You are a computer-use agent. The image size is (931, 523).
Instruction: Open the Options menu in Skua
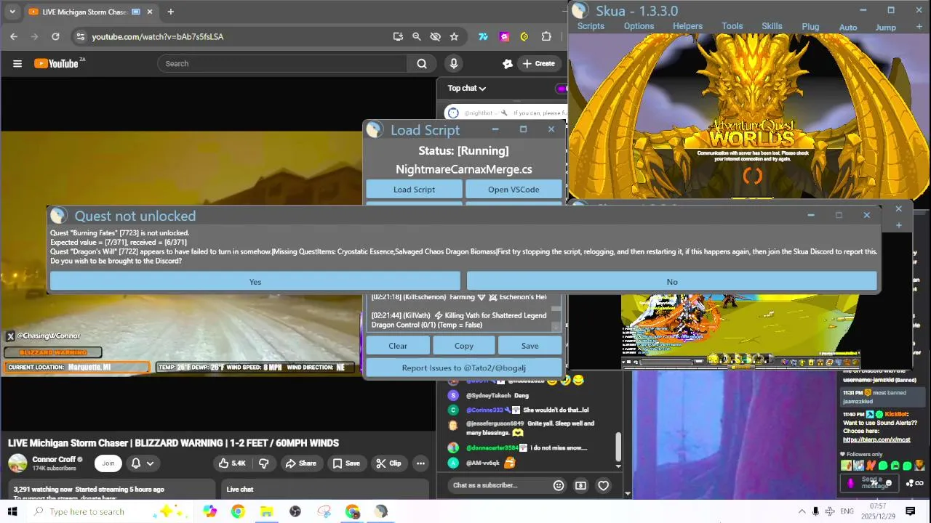(639, 26)
